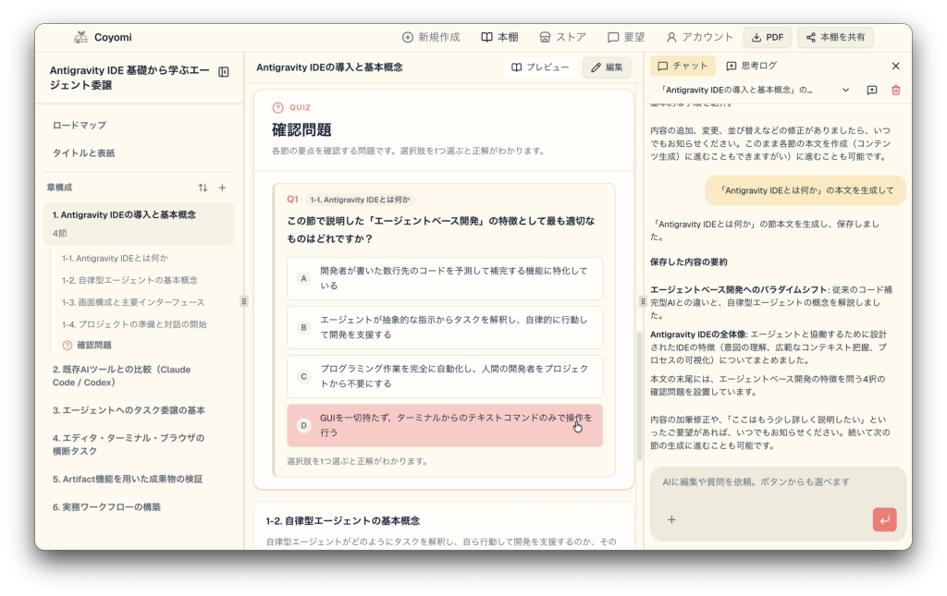This screenshot has width=947, height=596.
Task: Pick quiz answer option C
Action: 445,376
